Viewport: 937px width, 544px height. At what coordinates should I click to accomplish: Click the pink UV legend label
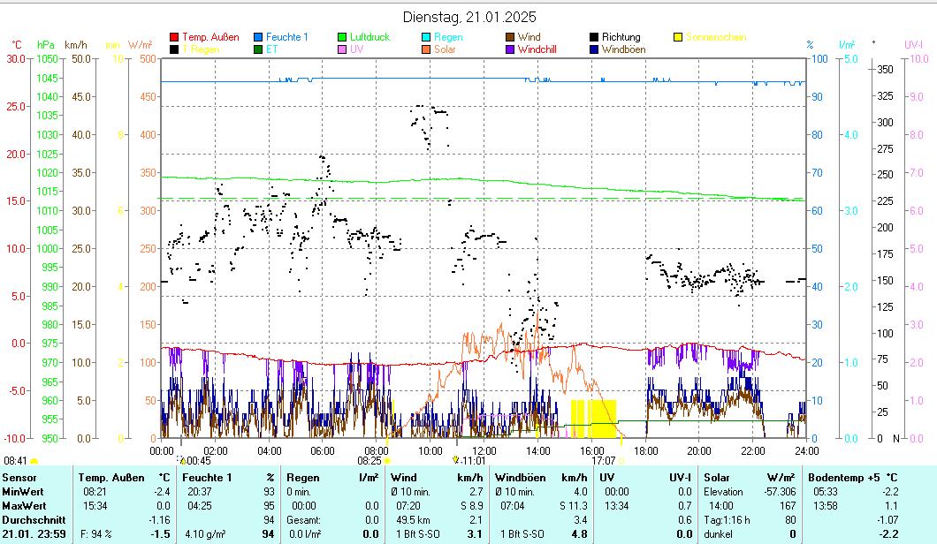pyautogui.click(x=356, y=50)
